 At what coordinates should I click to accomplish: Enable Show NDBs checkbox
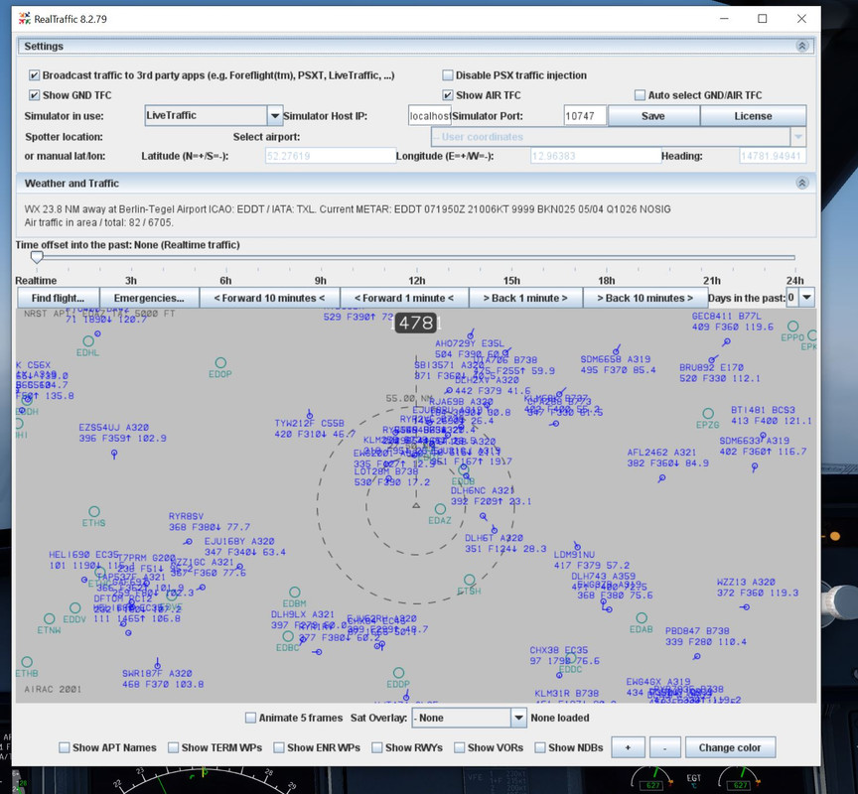tap(540, 747)
